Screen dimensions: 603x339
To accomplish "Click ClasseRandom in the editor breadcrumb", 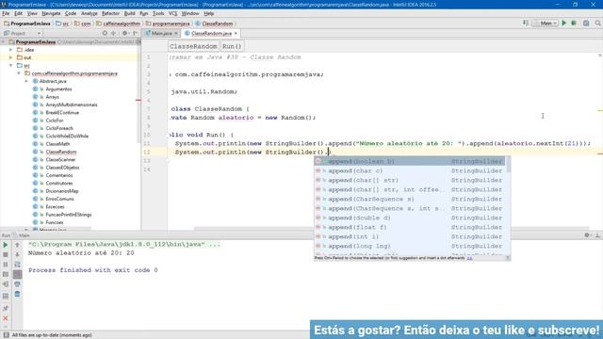I will coord(193,46).
